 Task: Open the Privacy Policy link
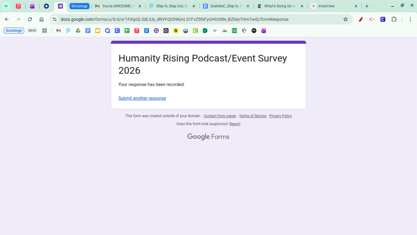click(x=280, y=116)
